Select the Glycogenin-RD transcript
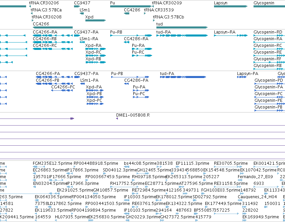This screenshot has height=222, width=285. [x=269, y=35]
